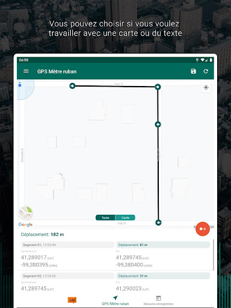This screenshot has width=231, height=308.
Task: Switch to Texte view
Action: pos(105,218)
